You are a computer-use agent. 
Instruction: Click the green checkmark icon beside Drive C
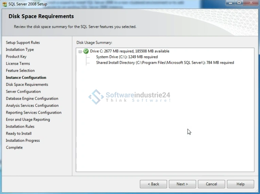point(86,51)
